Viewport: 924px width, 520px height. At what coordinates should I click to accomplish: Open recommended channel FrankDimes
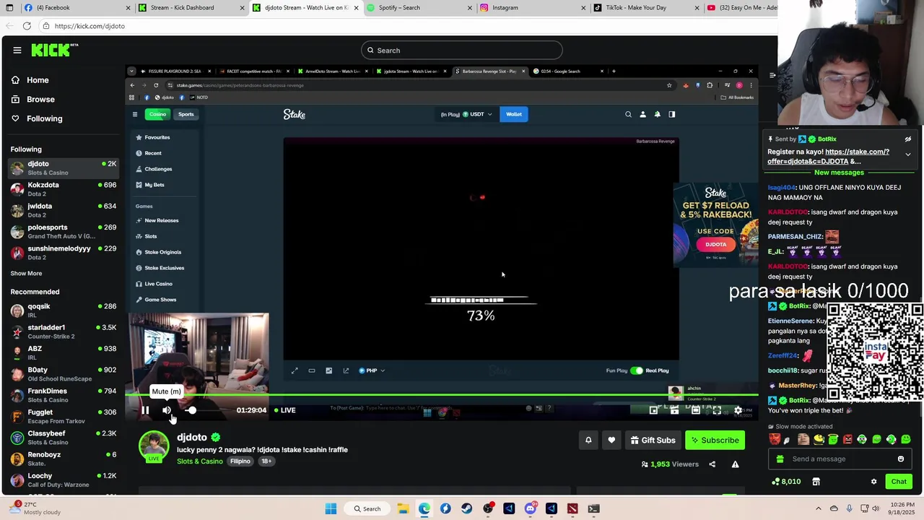coord(64,395)
